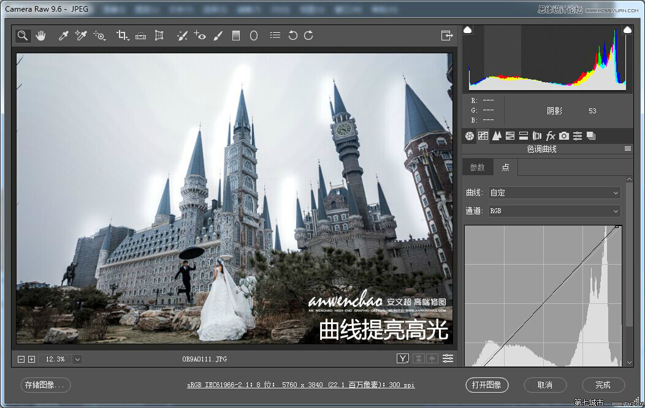Select the Hand tool
The image size is (645, 408).
40,36
